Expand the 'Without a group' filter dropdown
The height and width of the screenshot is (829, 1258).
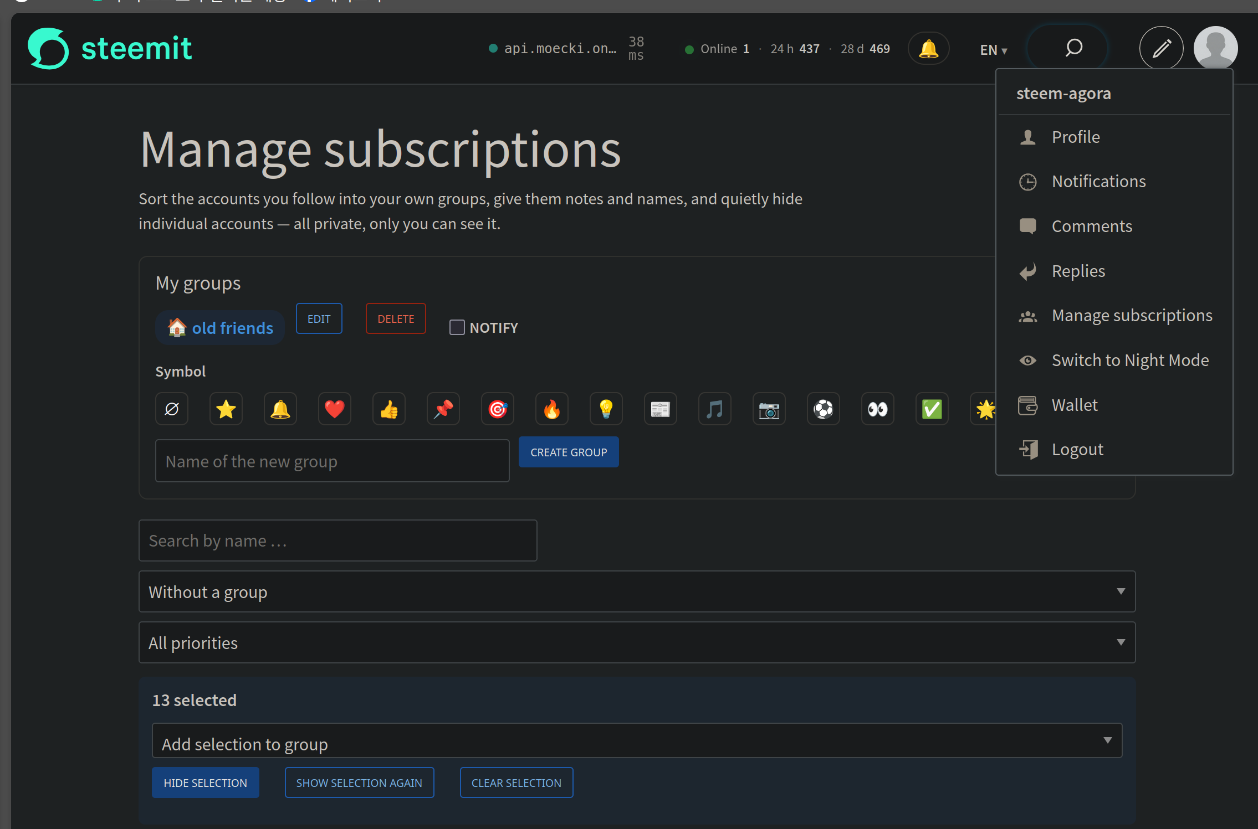click(637, 591)
